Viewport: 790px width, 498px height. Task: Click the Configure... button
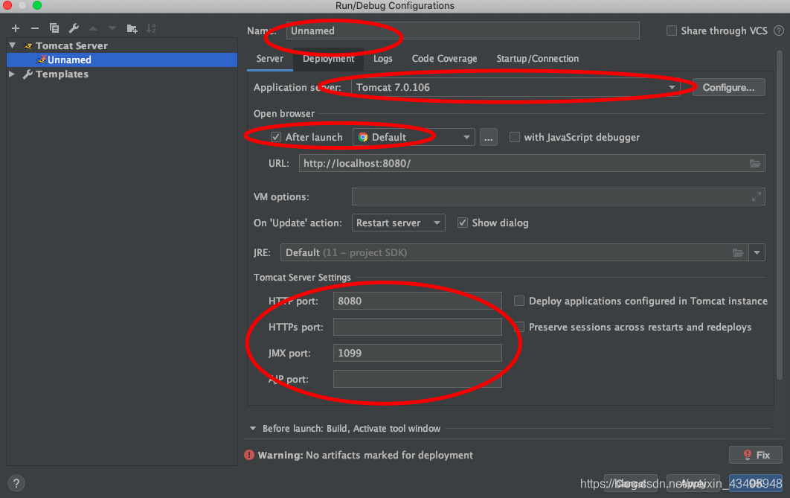point(728,87)
